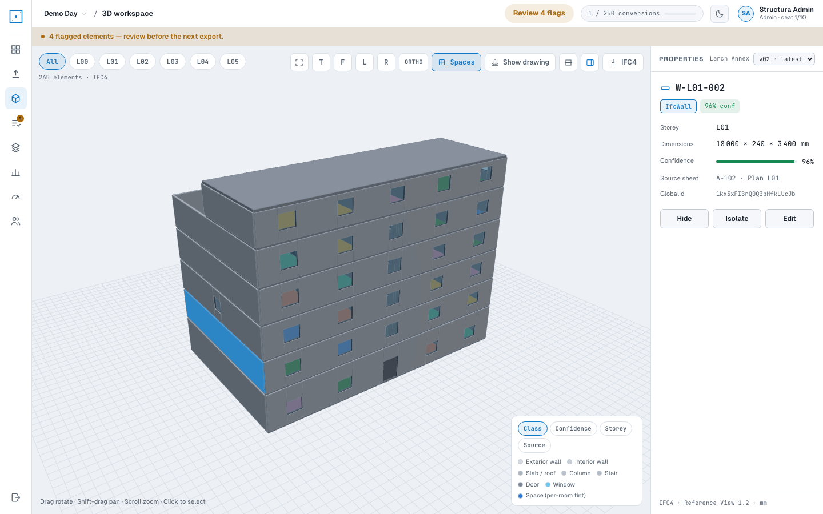Color the model by Storey
Viewport: 823px width, 514px height.
616,429
